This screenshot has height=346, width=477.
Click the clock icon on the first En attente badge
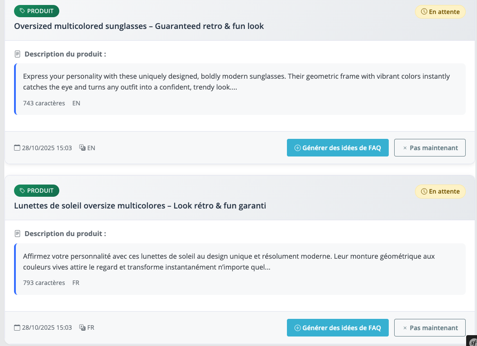424,12
